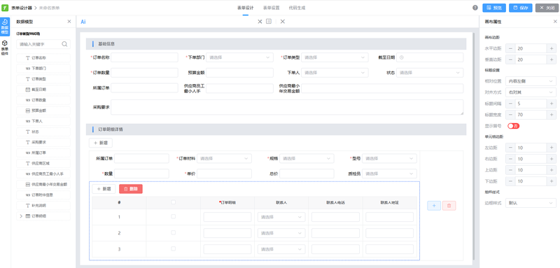Click the search magnifier in the data model panel
This screenshot has width=560, height=268.
pyautogui.click(x=64, y=44)
